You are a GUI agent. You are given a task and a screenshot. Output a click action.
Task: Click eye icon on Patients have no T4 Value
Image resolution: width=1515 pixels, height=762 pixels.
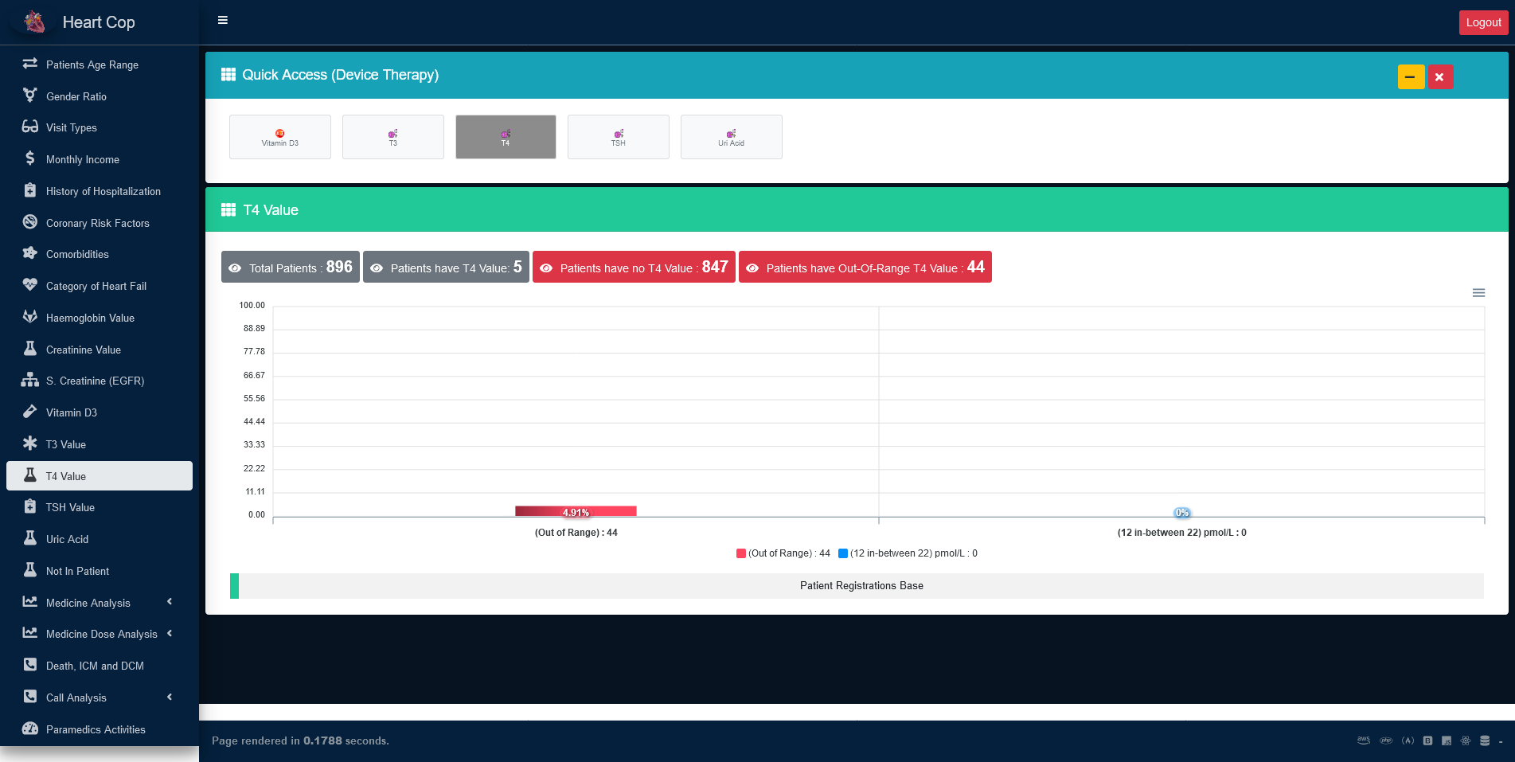546,268
